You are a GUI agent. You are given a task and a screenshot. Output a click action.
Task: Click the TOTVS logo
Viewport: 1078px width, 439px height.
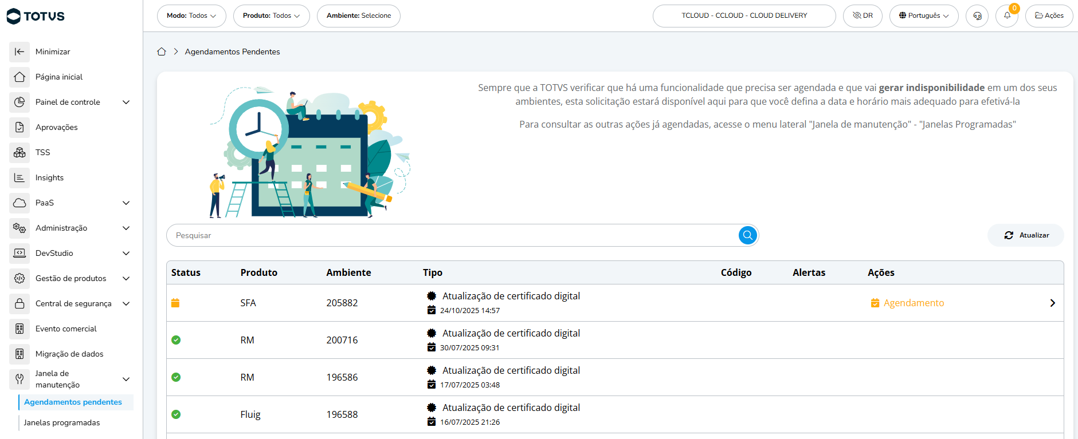point(36,16)
